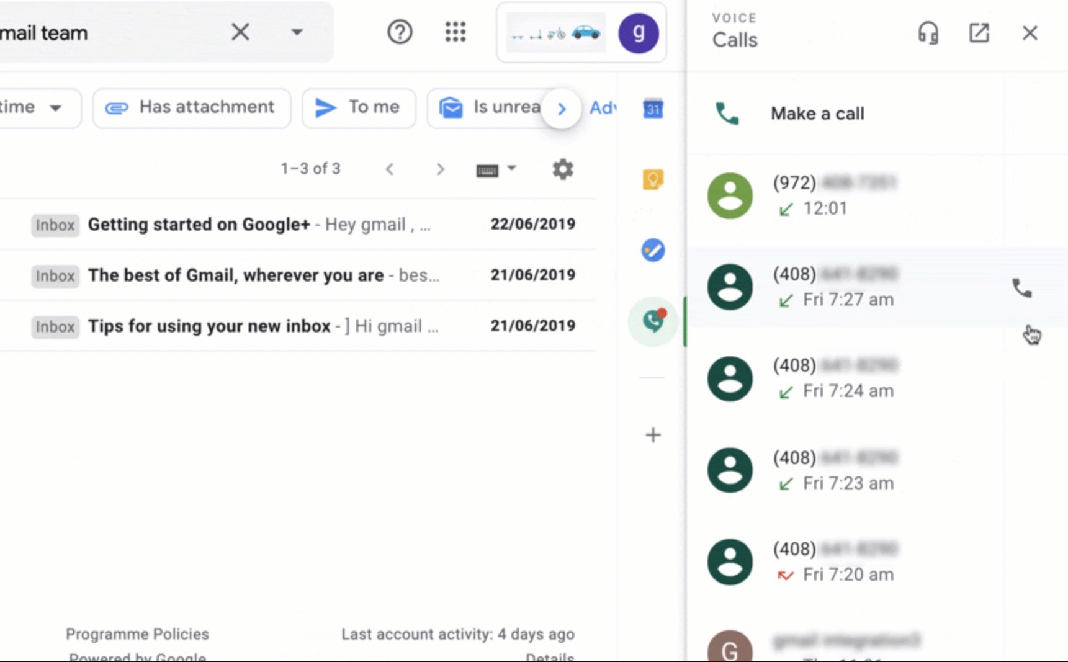Open Programme Policies link
The width and height of the screenshot is (1068, 662).
tap(137, 634)
